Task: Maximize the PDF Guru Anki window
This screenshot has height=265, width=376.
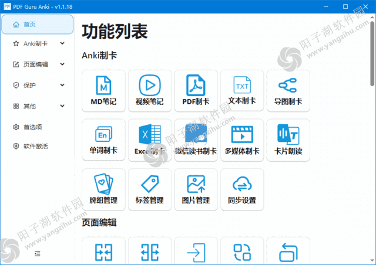Action: [x=345, y=6]
